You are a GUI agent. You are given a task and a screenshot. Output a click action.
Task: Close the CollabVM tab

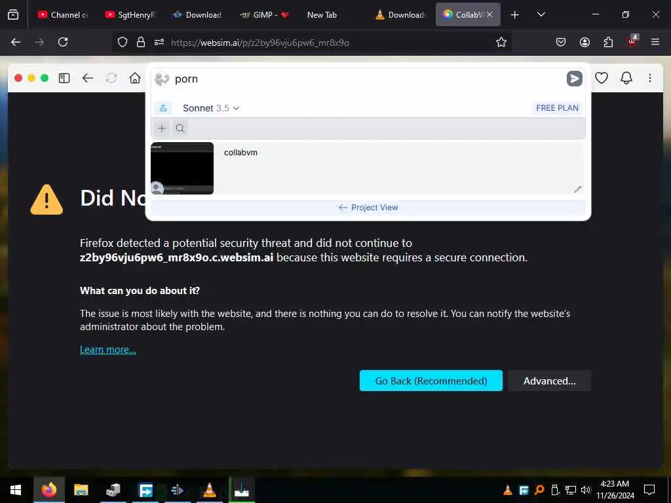(489, 14)
